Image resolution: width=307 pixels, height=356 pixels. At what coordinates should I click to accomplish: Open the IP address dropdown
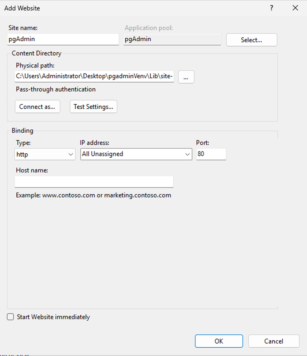click(136, 154)
